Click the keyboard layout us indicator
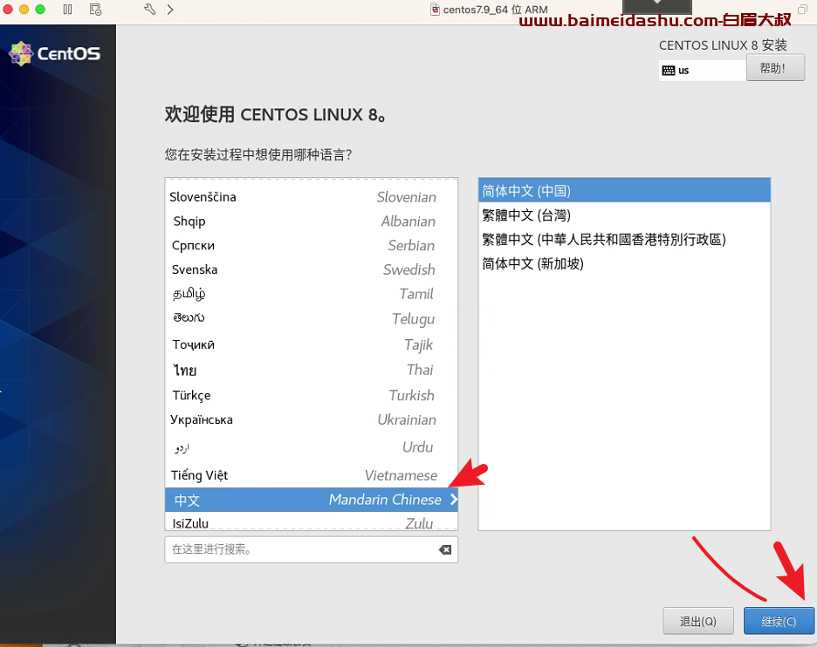This screenshot has width=817, height=647. pyautogui.click(x=702, y=71)
